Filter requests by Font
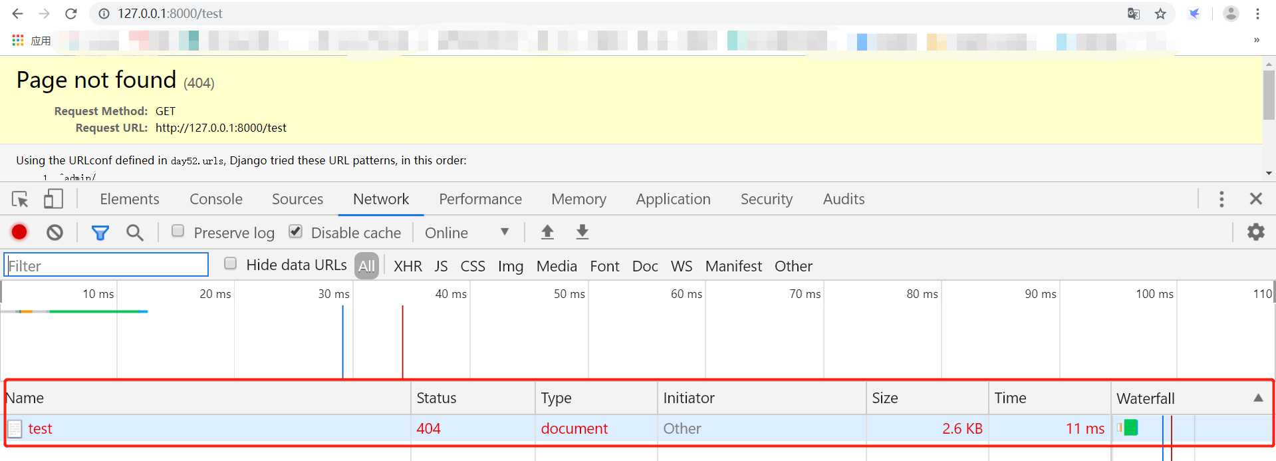This screenshot has width=1276, height=461. (604, 266)
